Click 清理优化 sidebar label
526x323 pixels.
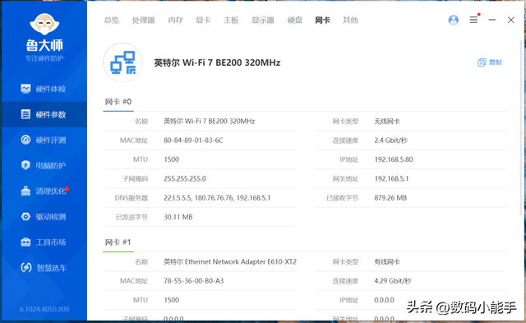51,191
